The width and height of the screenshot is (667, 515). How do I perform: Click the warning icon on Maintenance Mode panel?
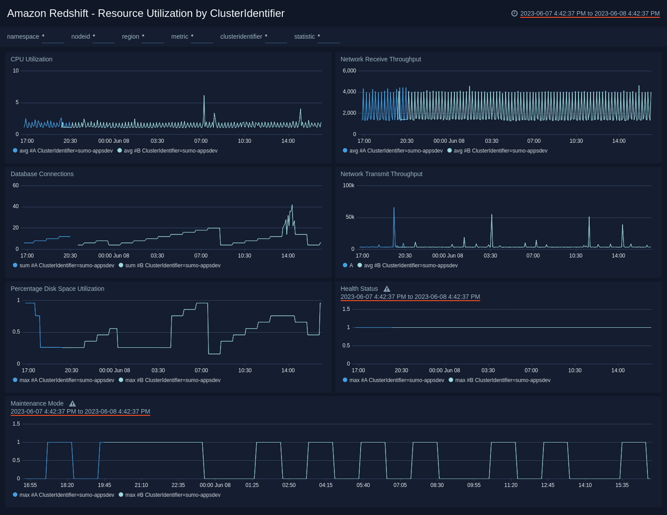pos(72,403)
